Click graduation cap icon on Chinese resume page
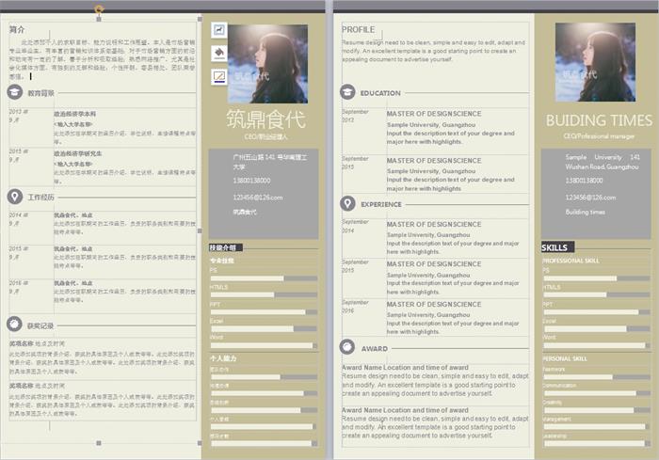This screenshot has width=659, height=460. pyautogui.click(x=15, y=92)
